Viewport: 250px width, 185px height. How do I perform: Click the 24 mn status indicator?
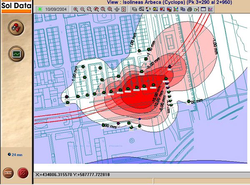(x=15, y=155)
